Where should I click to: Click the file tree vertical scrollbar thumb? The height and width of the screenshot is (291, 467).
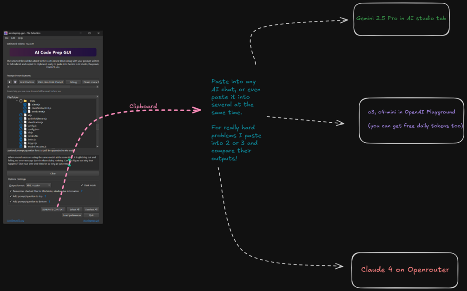click(98, 127)
